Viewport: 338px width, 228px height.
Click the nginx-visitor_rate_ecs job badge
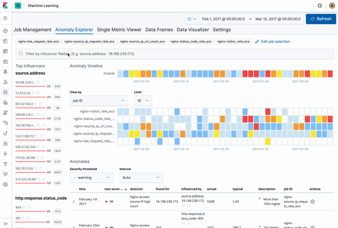click(233, 42)
